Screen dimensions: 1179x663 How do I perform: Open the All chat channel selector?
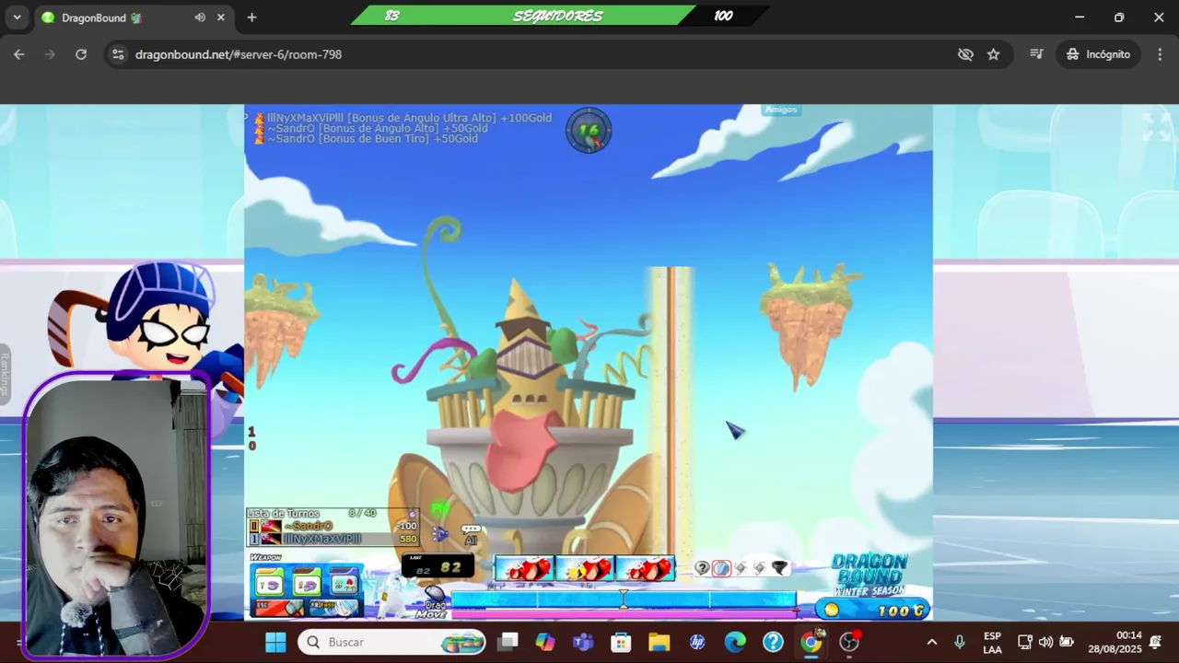tap(471, 535)
